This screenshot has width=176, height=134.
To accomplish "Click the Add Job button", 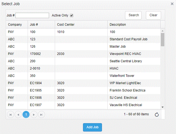I will pos(92,127).
